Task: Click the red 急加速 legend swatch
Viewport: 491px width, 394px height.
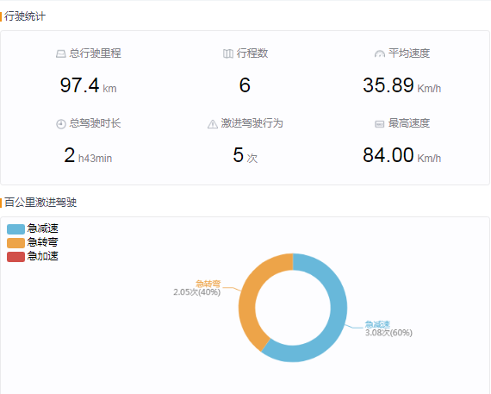Action: [16, 257]
